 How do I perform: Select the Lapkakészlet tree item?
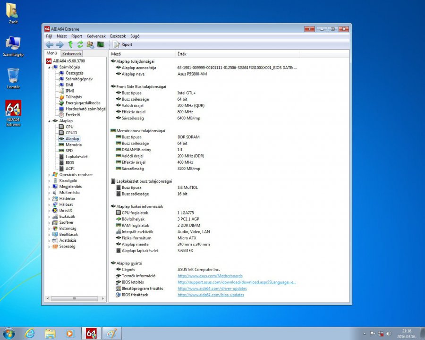[76, 157]
